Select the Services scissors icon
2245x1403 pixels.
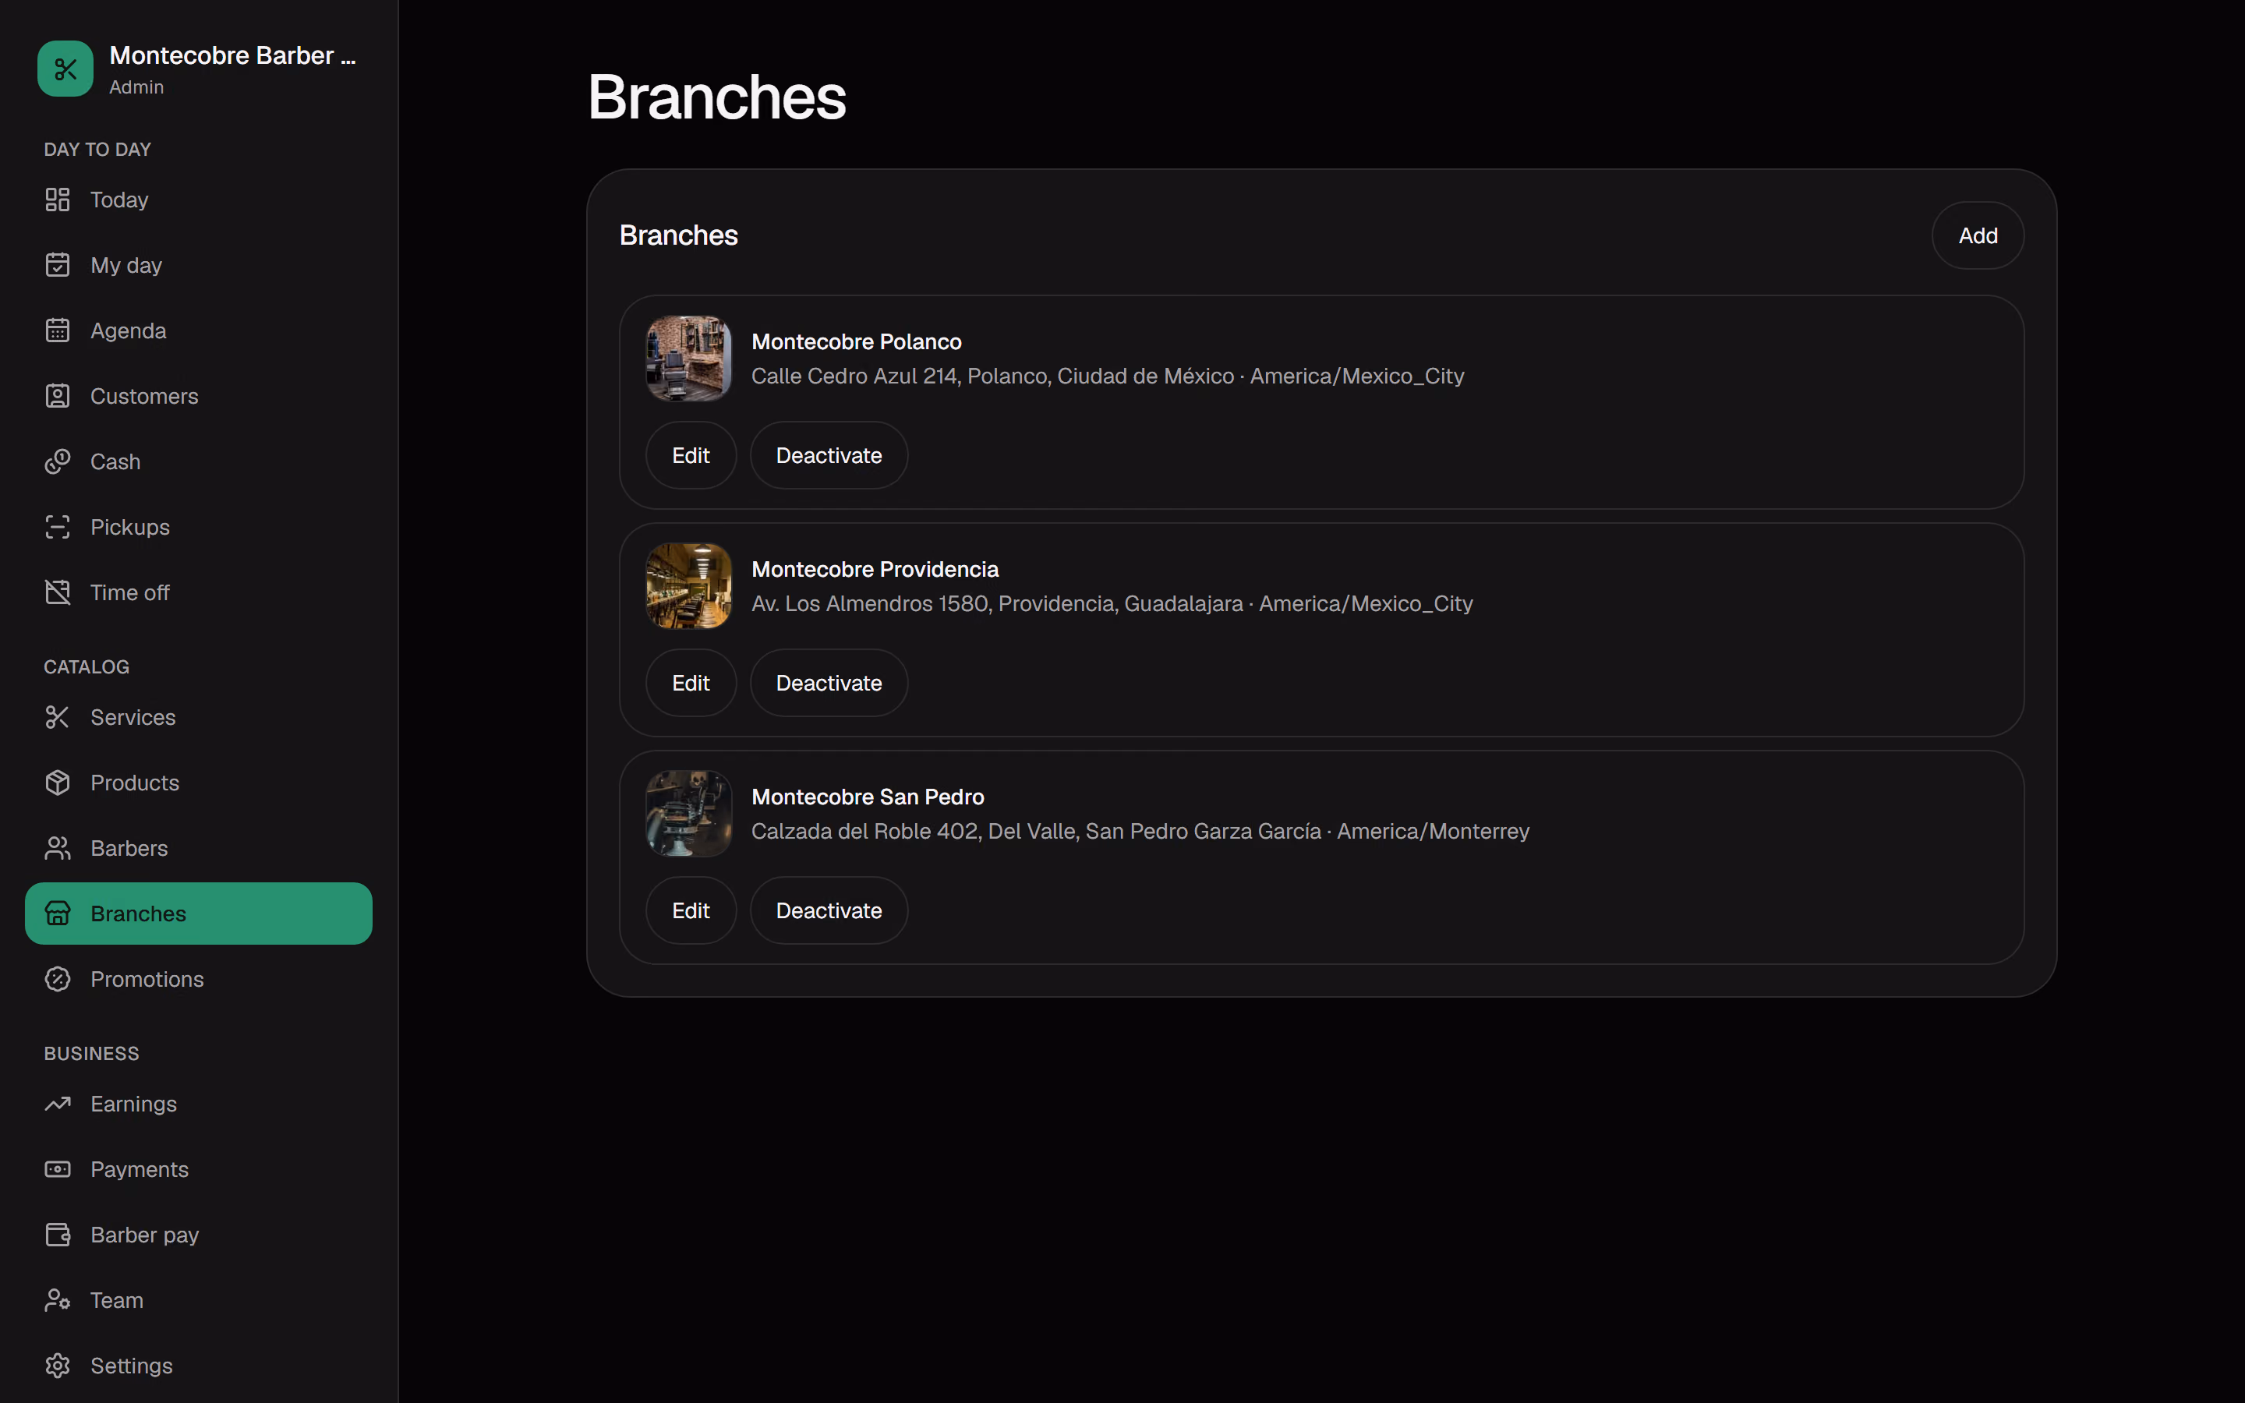click(58, 717)
